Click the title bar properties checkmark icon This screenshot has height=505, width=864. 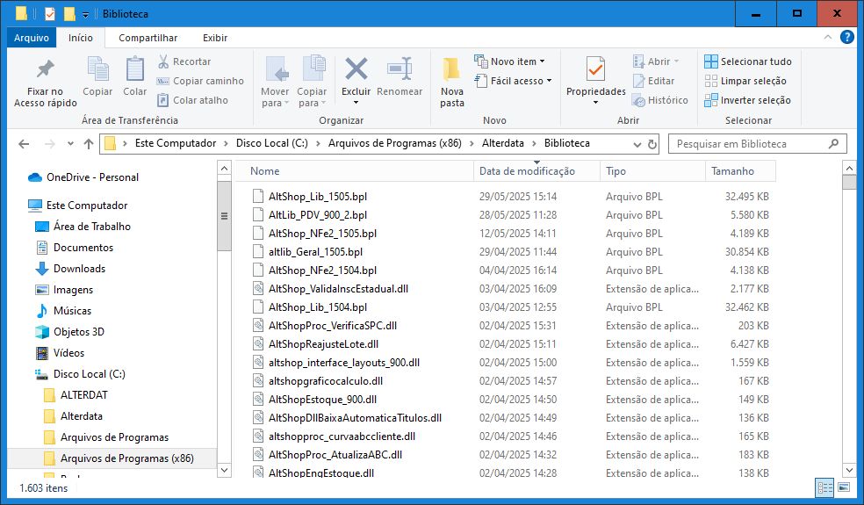coord(49,14)
